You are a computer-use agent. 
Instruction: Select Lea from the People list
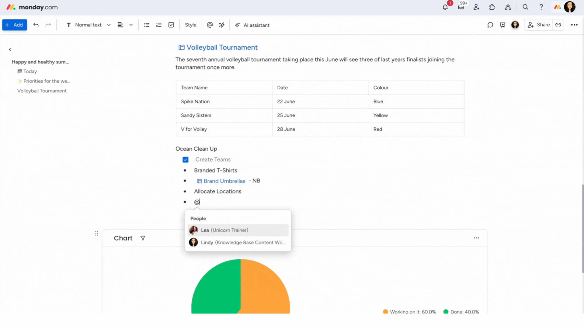pyautogui.click(x=238, y=230)
